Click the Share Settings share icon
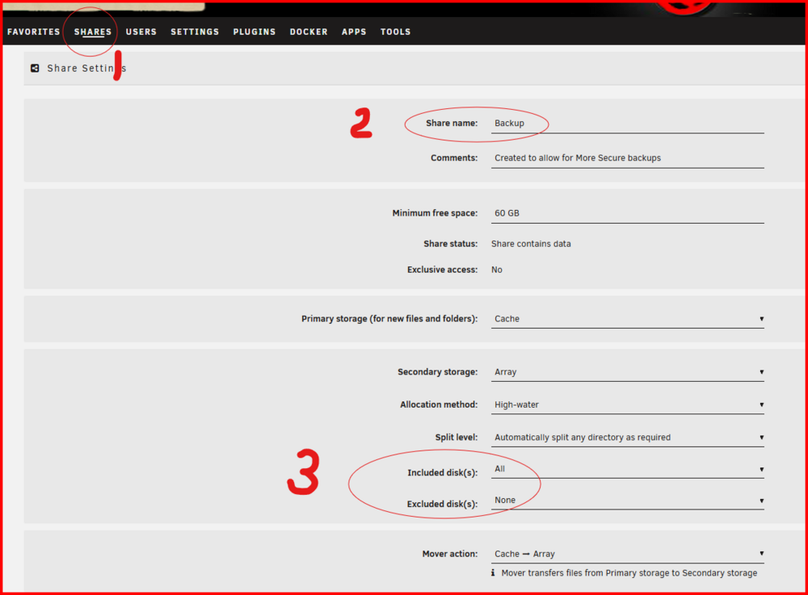808x595 pixels. pyautogui.click(x=35, y=68)
